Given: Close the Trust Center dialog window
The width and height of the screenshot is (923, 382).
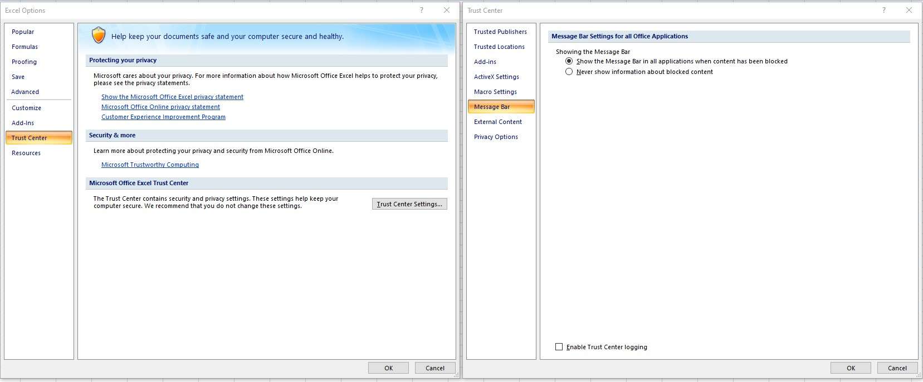Looking at the screenshot, I should tap(909, 10).
